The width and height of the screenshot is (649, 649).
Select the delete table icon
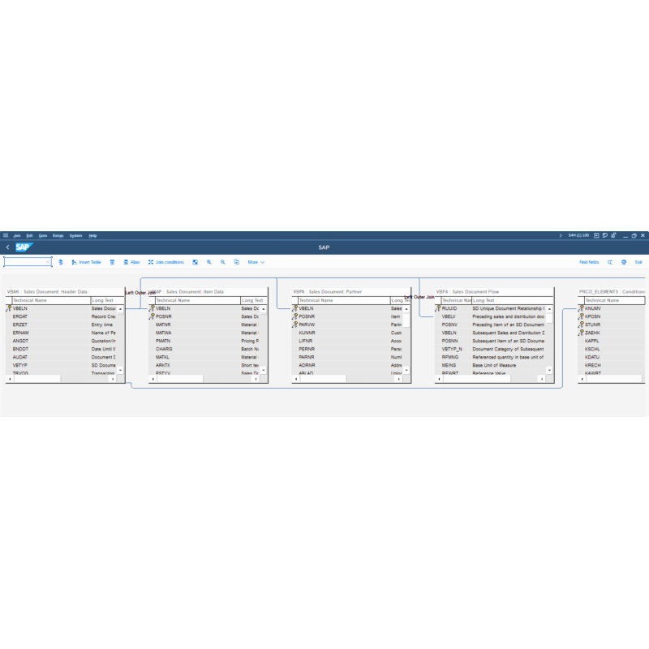click(x=112, y=262)
